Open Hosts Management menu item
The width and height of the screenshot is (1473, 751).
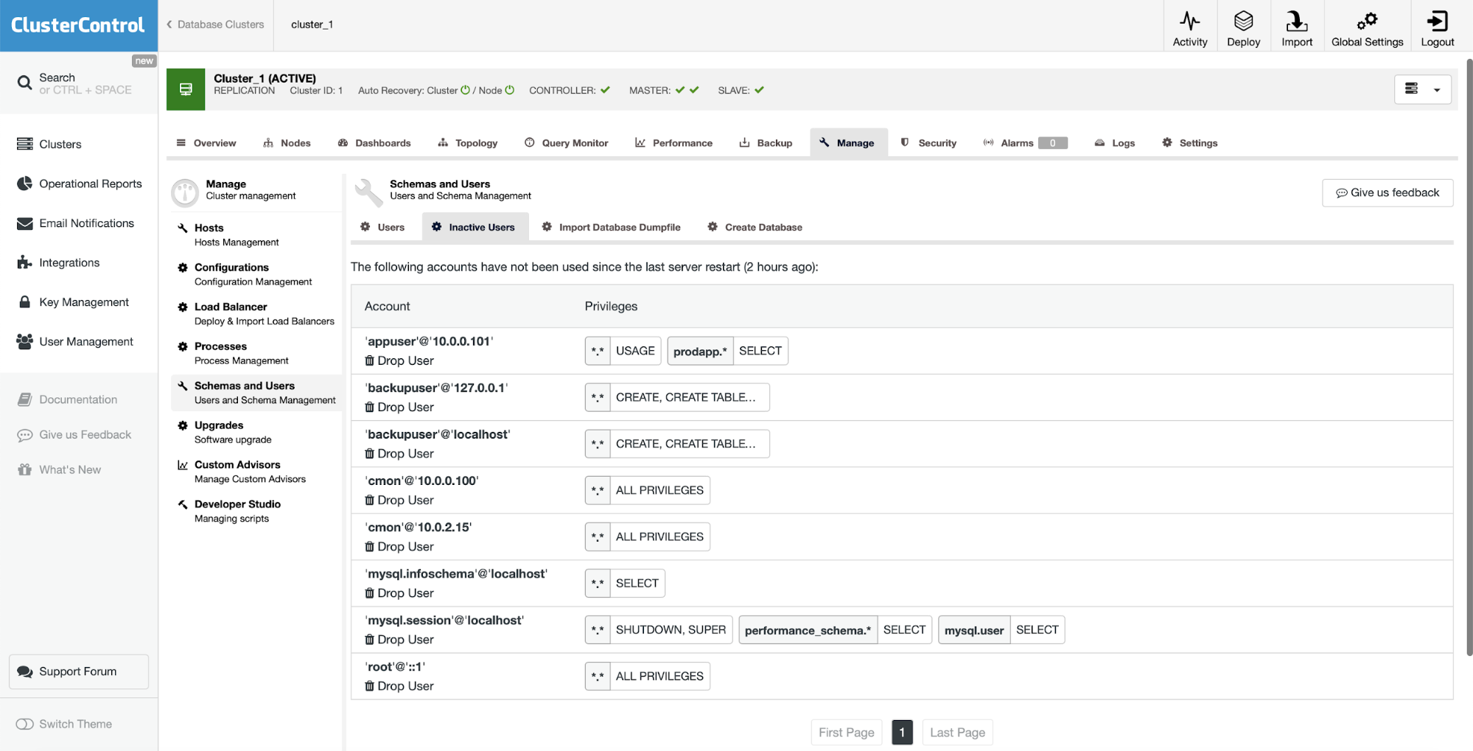tap(256, 235)
